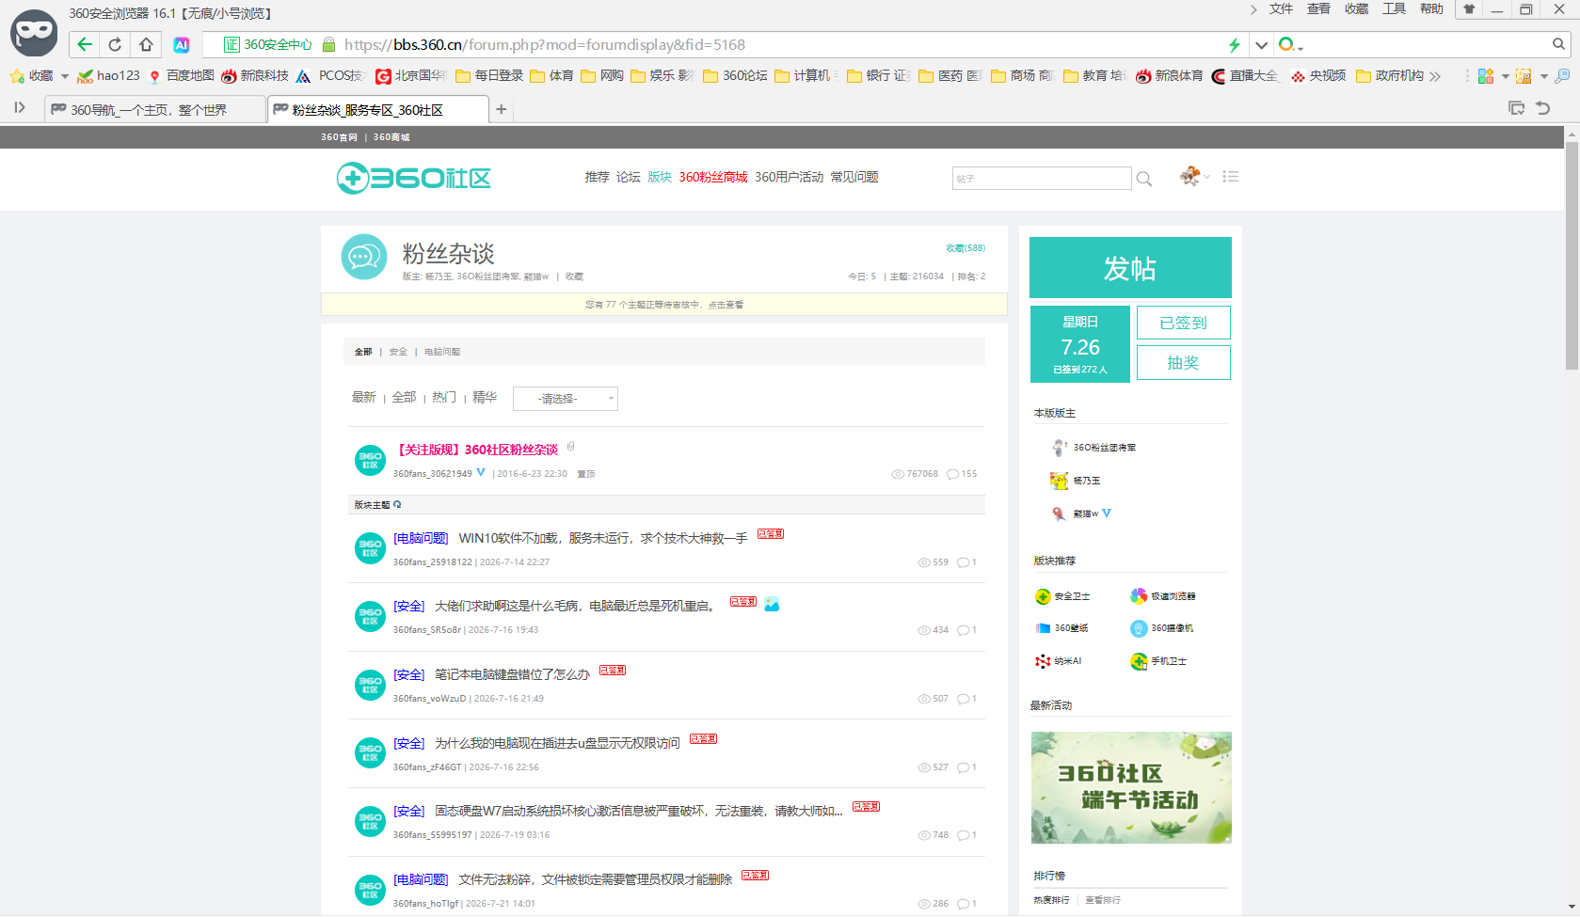Open the extensions grid icon in the toolbar

(x=1486, y=76)
